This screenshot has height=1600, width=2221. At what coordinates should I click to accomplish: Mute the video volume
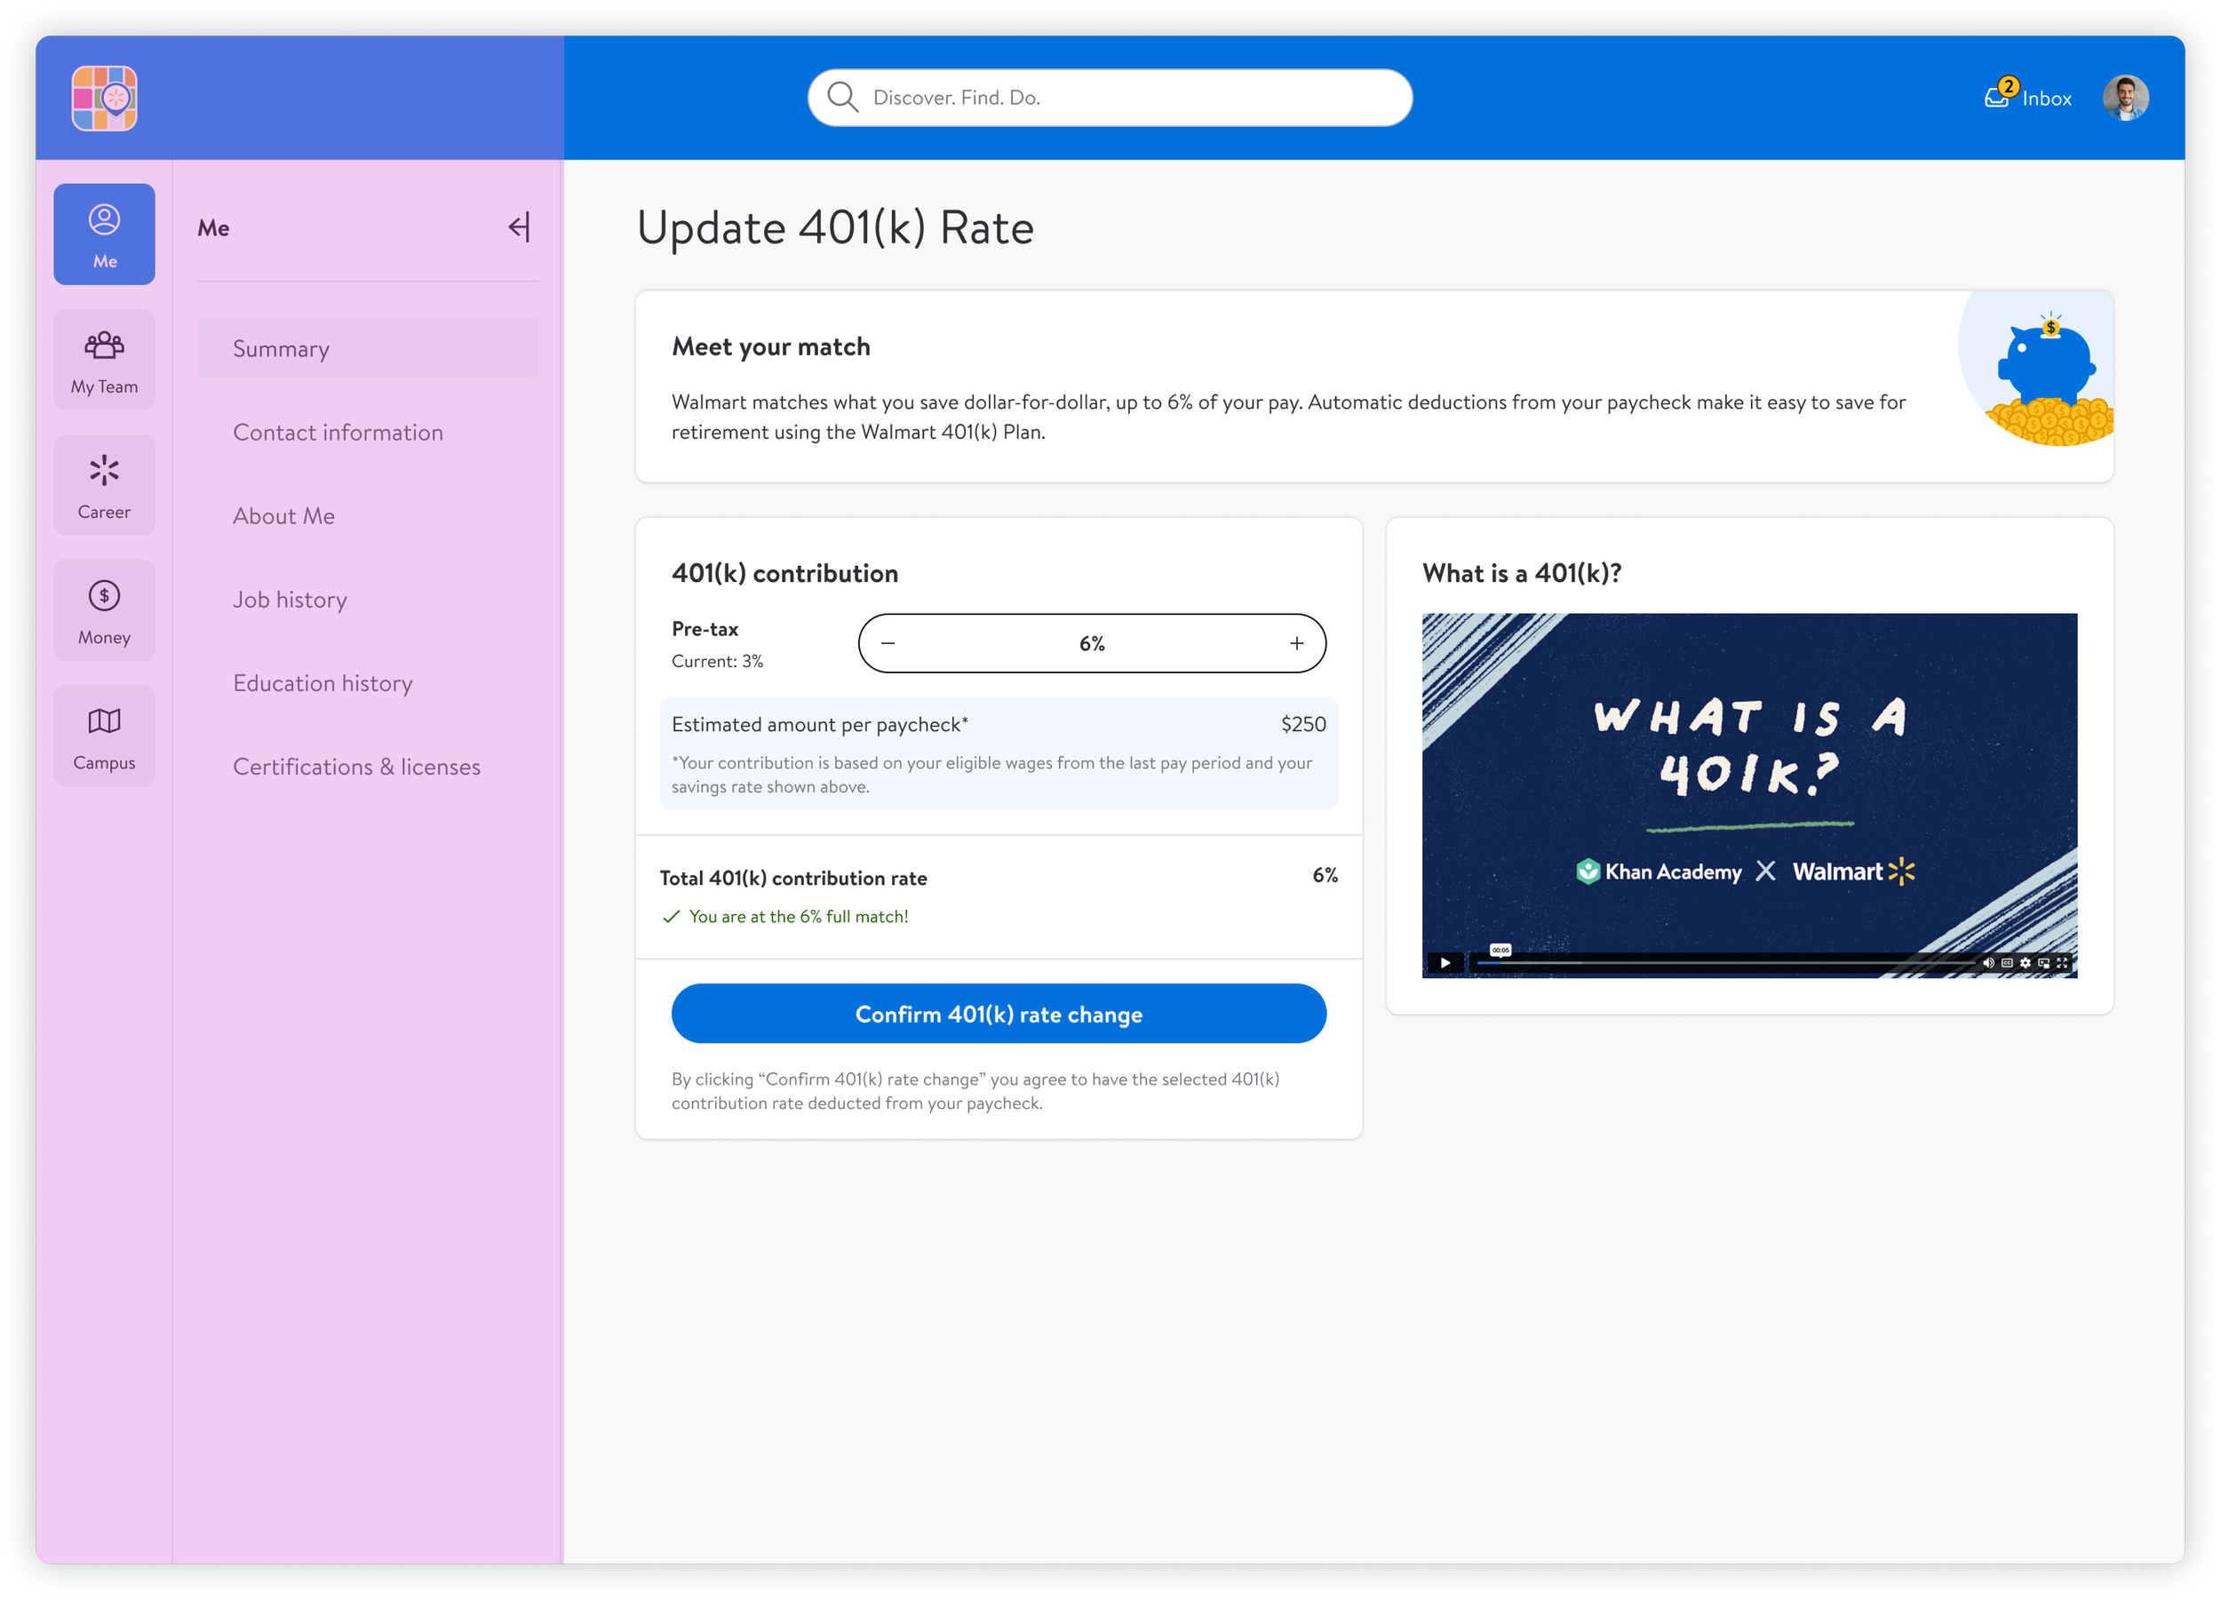click(1988, 962)
